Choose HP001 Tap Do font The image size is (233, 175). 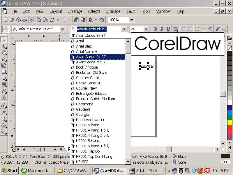[98, 151]
